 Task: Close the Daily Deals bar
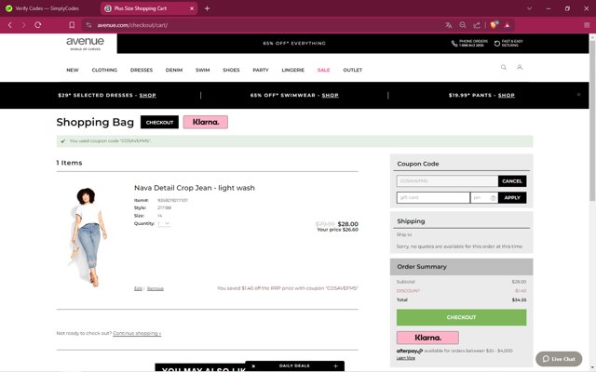253,365
